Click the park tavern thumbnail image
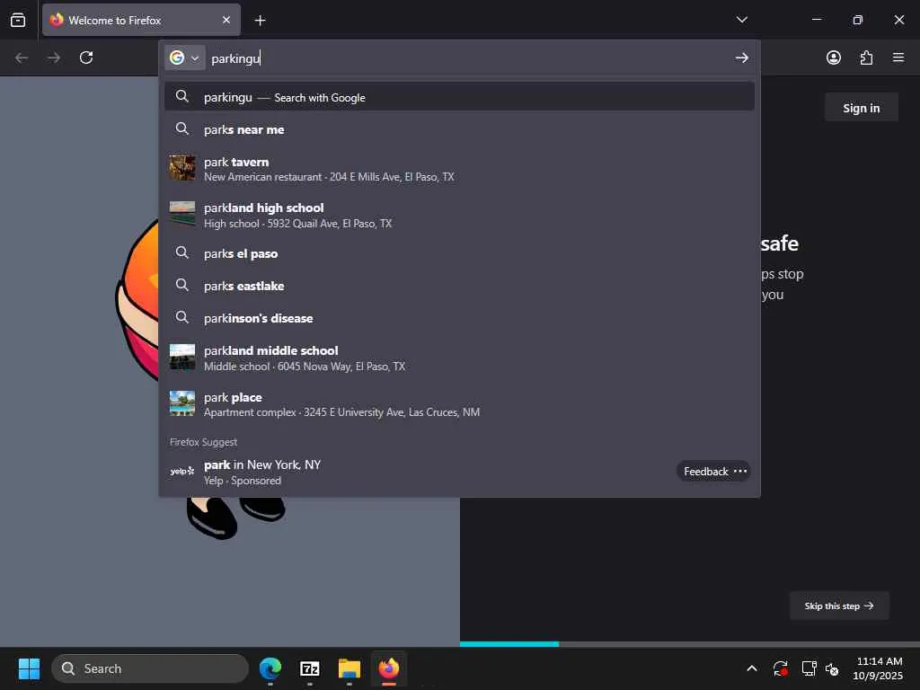Image resolution: width=920 pixels, height=690 pixels. pyautogui.click(x=181, y=168)
